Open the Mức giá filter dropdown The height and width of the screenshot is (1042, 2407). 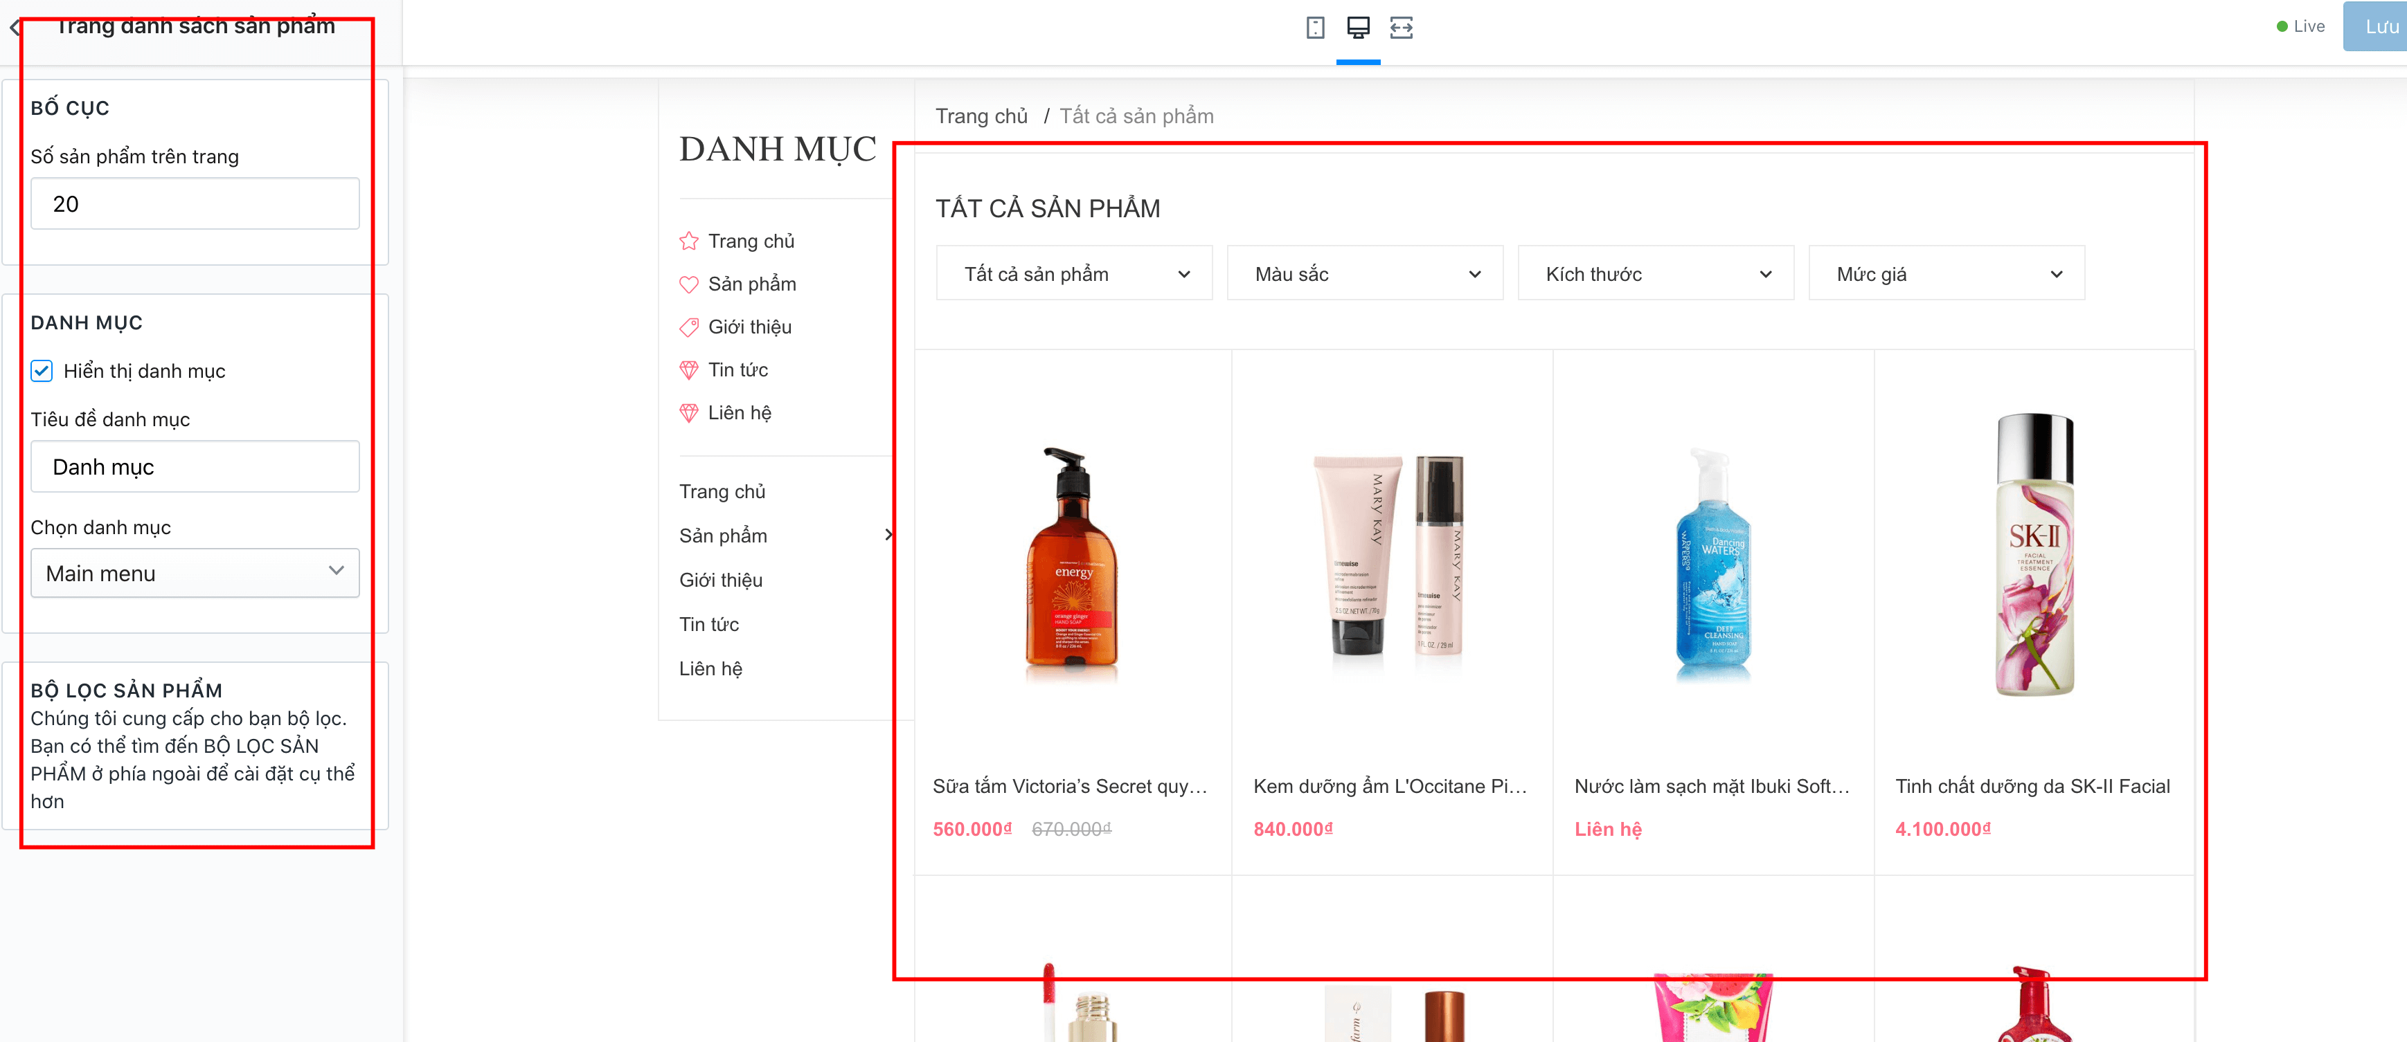tap(1947, 273)
